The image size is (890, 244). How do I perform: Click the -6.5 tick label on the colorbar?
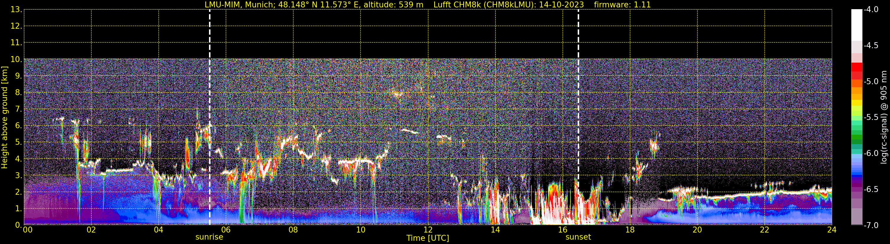point(871,189)
